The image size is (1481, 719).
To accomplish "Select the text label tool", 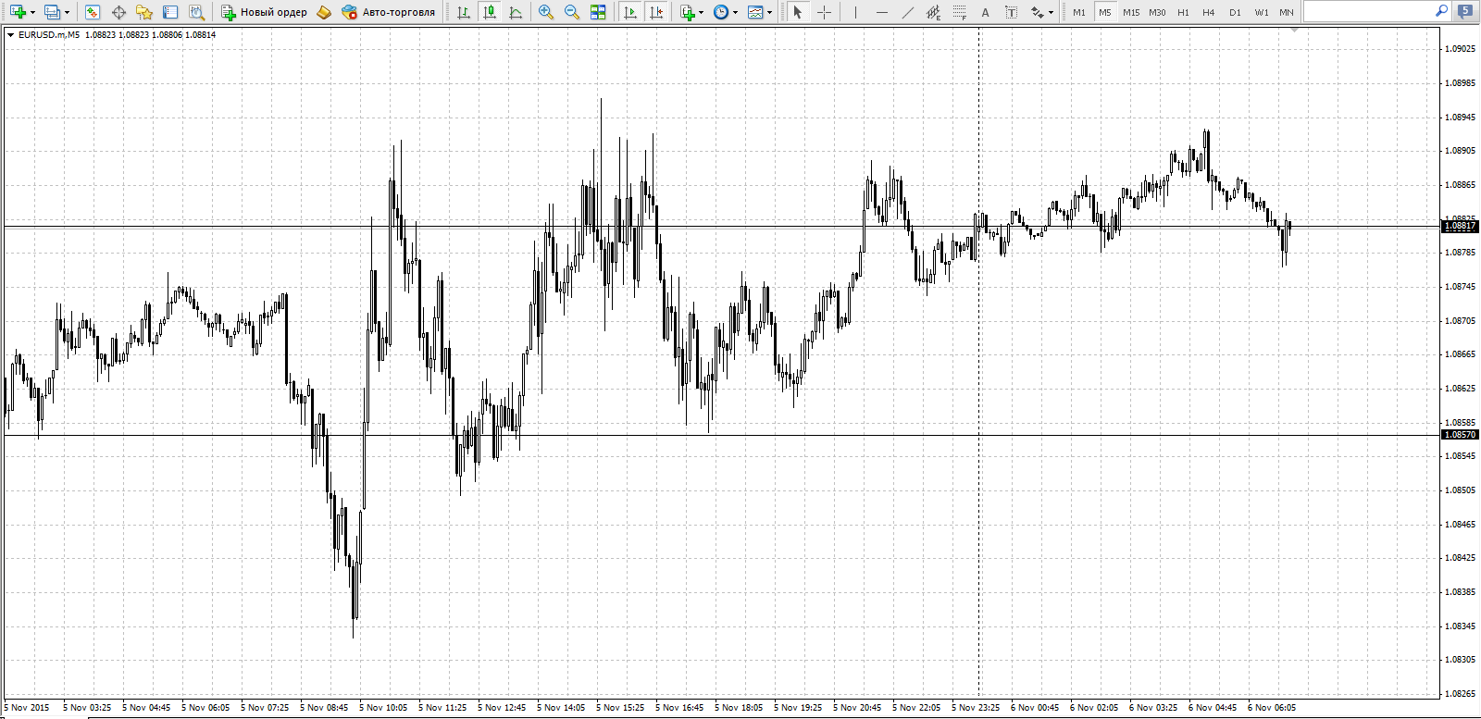I will (x=1012, y=12).
